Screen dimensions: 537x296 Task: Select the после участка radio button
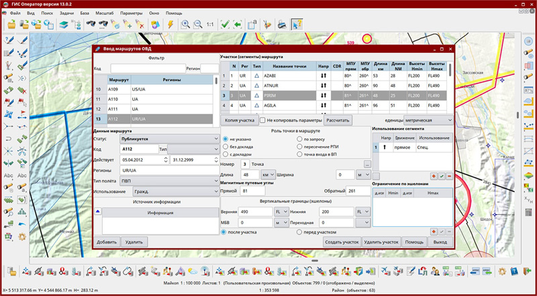tap(224, 232)
